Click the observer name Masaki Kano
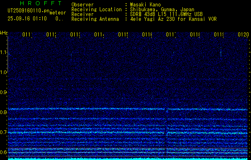 pos(145,5)
